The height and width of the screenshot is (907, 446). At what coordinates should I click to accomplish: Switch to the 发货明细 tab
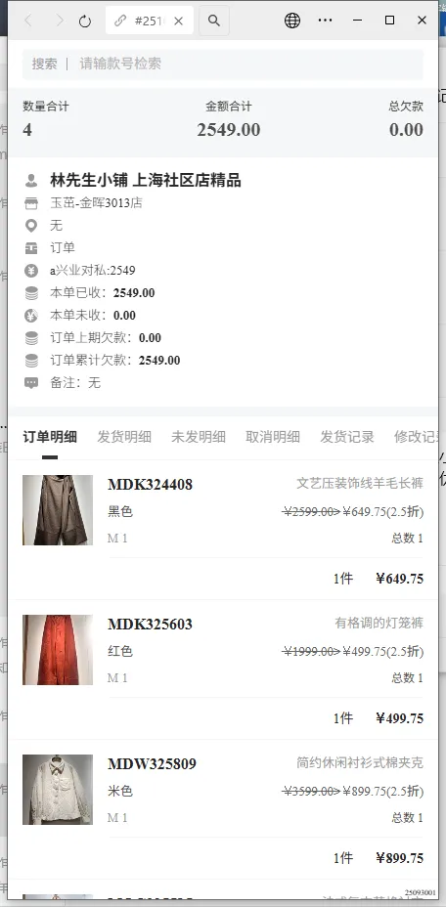click(124, 437)
